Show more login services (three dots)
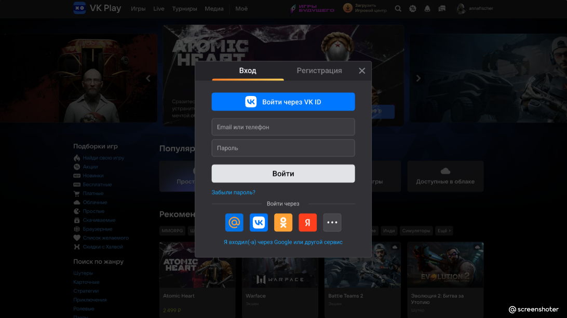Screen dimensions: 567x318 (x=332, y=222)
